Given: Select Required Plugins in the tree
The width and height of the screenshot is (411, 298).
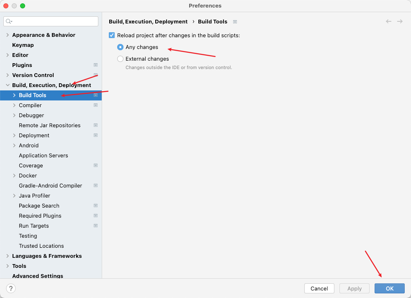Looking at the screenshot, I should click(40, 216).
